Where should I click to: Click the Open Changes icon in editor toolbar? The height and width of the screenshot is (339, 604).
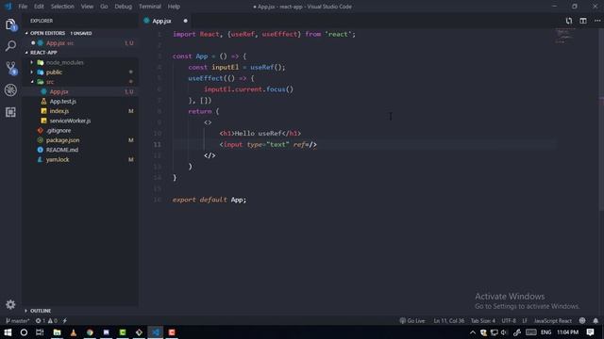569,21
